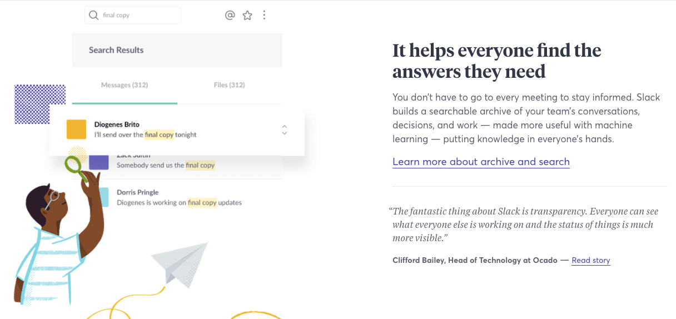This screenshot has width=676, height=319.
Task: Switch to the Messages (312) tab
Action: [x=125, y=85]
